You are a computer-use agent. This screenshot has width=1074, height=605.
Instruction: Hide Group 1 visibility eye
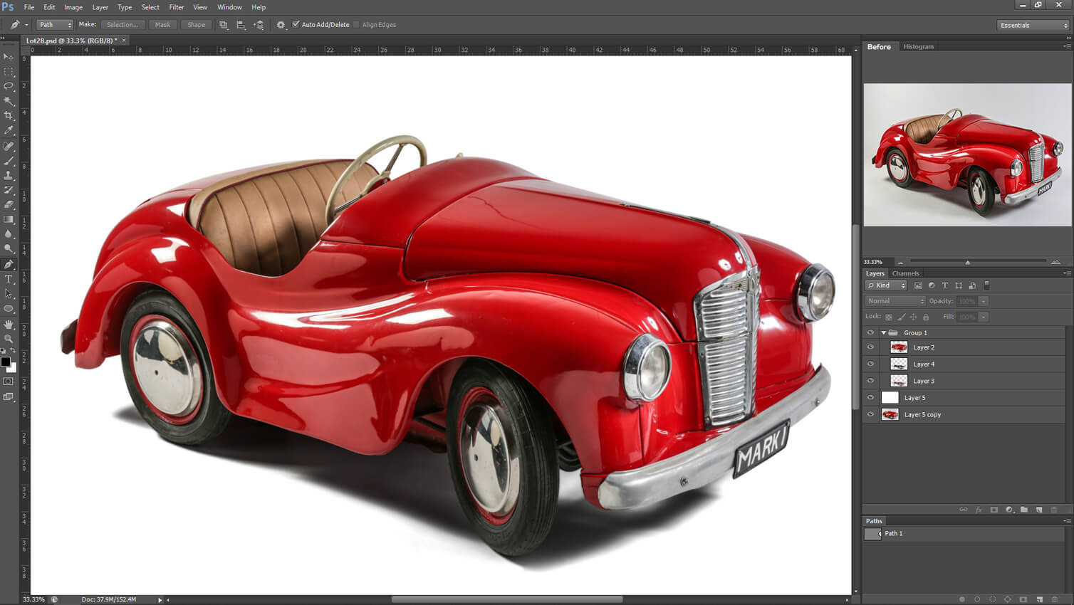(870, 332)
